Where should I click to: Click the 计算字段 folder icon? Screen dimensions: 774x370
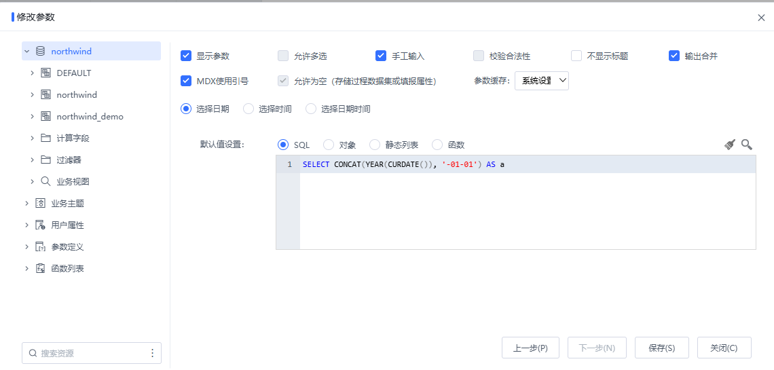[x=46, y=138]
